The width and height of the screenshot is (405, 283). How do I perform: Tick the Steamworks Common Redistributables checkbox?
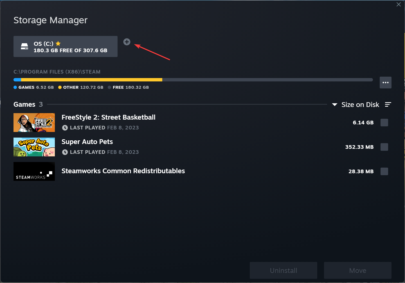[384, 171]
